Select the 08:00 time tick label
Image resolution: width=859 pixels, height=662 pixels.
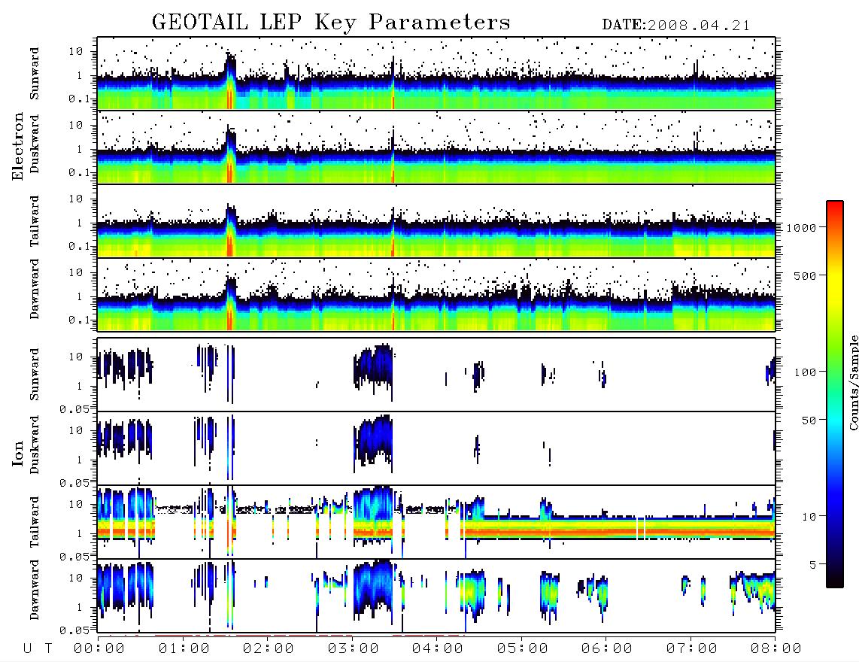(776, 648)
